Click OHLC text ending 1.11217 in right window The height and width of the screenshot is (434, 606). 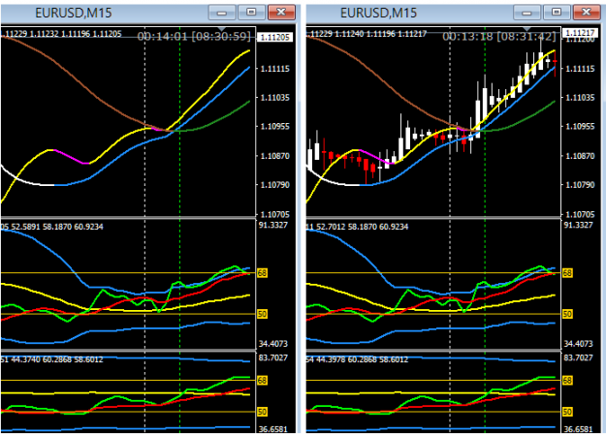tap(367, 34)
